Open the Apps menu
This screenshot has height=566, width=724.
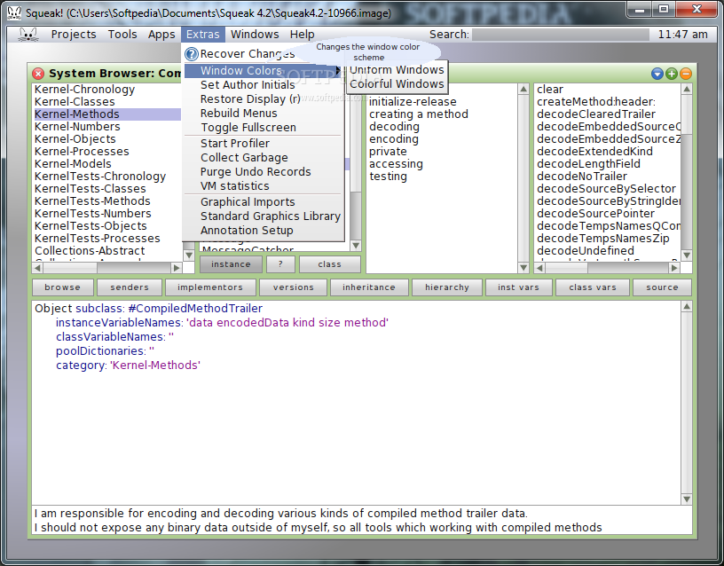[x=161, y=35]
